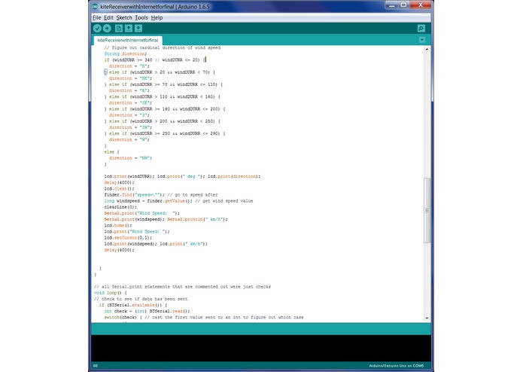Close the Arduino window

tap(420, 5)
